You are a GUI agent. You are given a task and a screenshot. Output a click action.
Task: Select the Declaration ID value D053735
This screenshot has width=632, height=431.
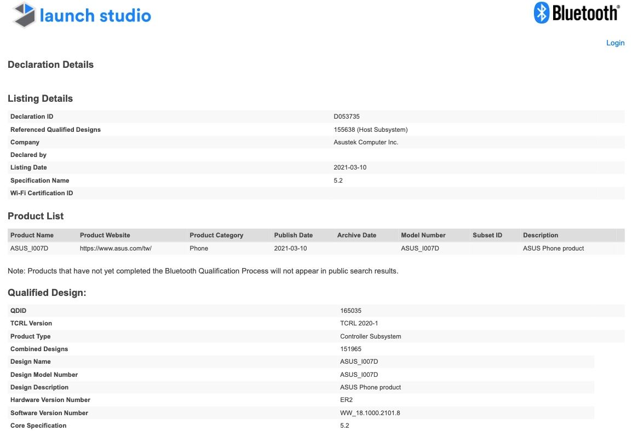(347, 117)
